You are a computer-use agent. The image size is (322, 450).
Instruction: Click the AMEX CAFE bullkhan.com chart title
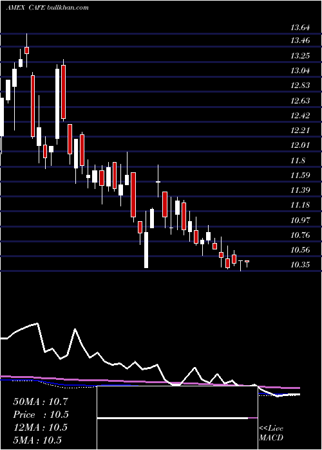pyautogui.click(x=47, y=8)
